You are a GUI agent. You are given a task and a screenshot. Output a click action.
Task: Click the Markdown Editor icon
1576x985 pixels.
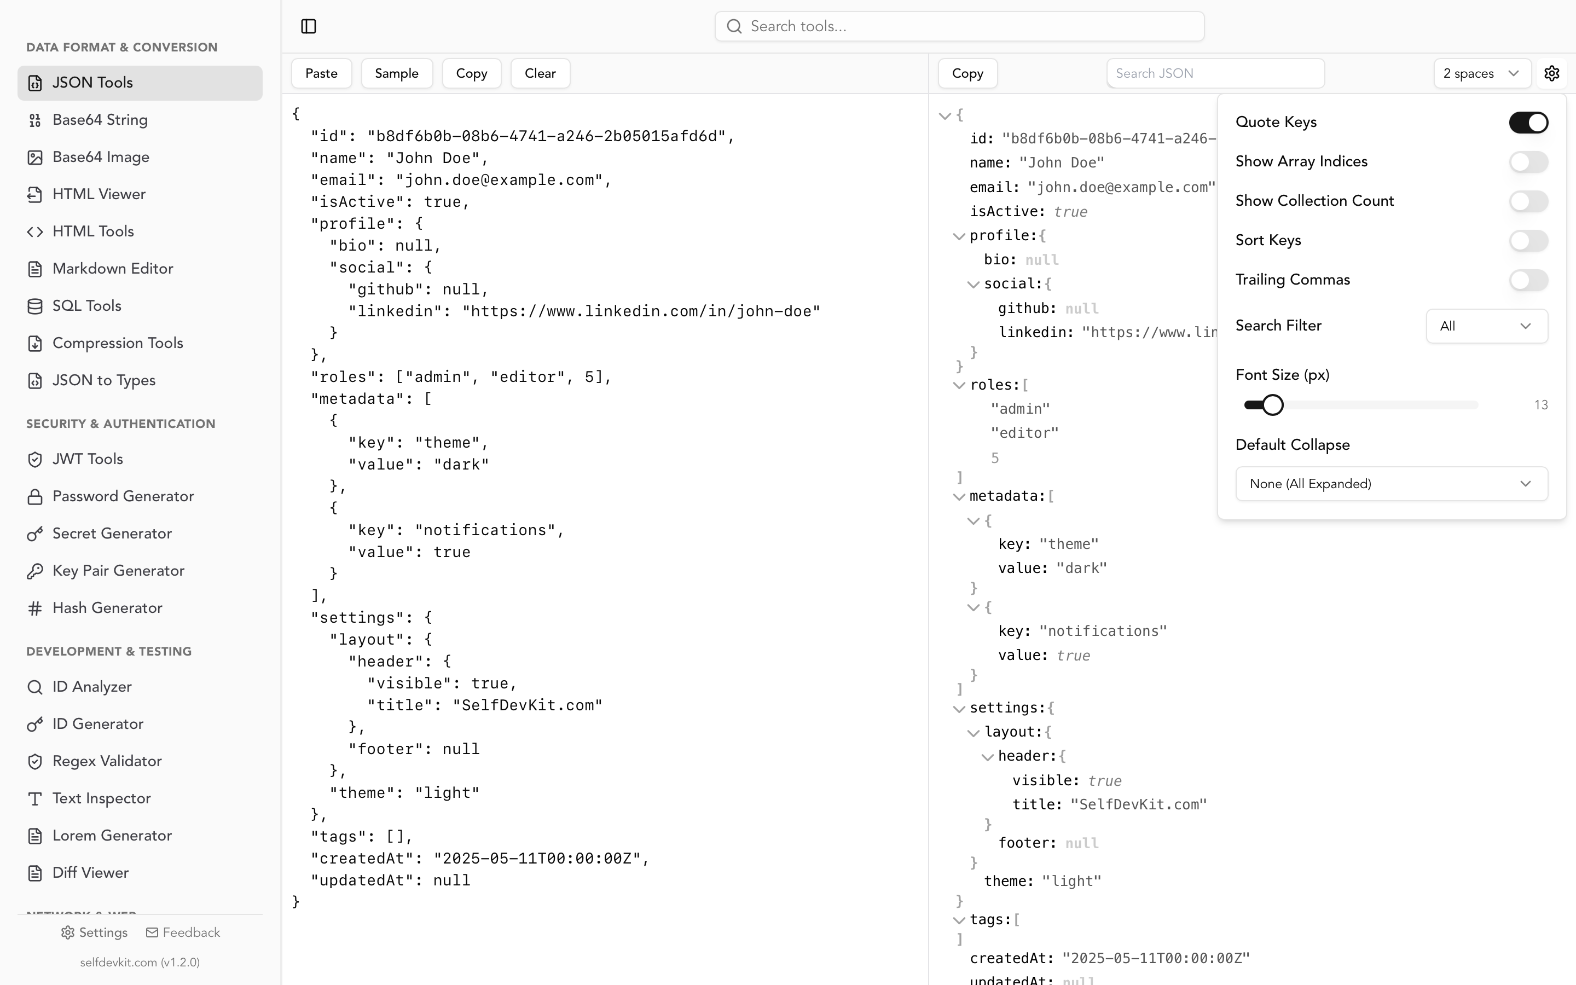pyautogui.click(x=35, y=268)
